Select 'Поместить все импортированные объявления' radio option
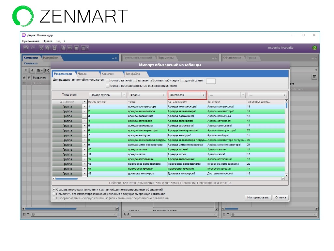The height and width of the screenshot is (251, 334). pyautogui.click(x=54, y=194)
